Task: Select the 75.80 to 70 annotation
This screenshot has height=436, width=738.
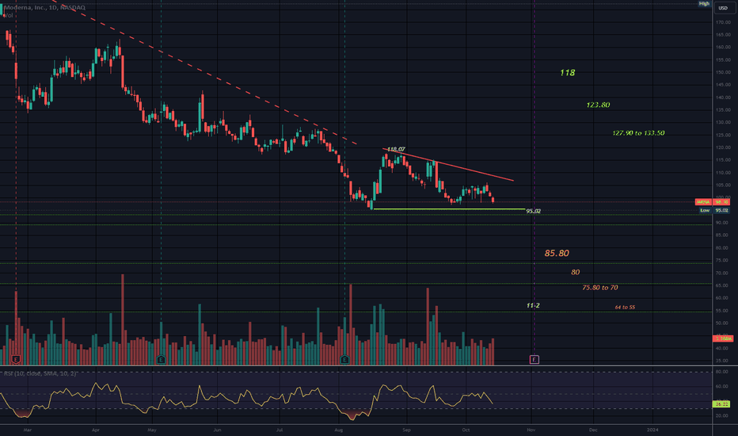Action: click(599, 288)
